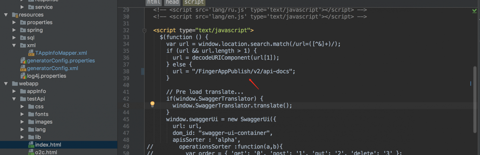Click "decodeURIComponent" on line 36
The height and width of the screenshot is (155, 480).
221,58
